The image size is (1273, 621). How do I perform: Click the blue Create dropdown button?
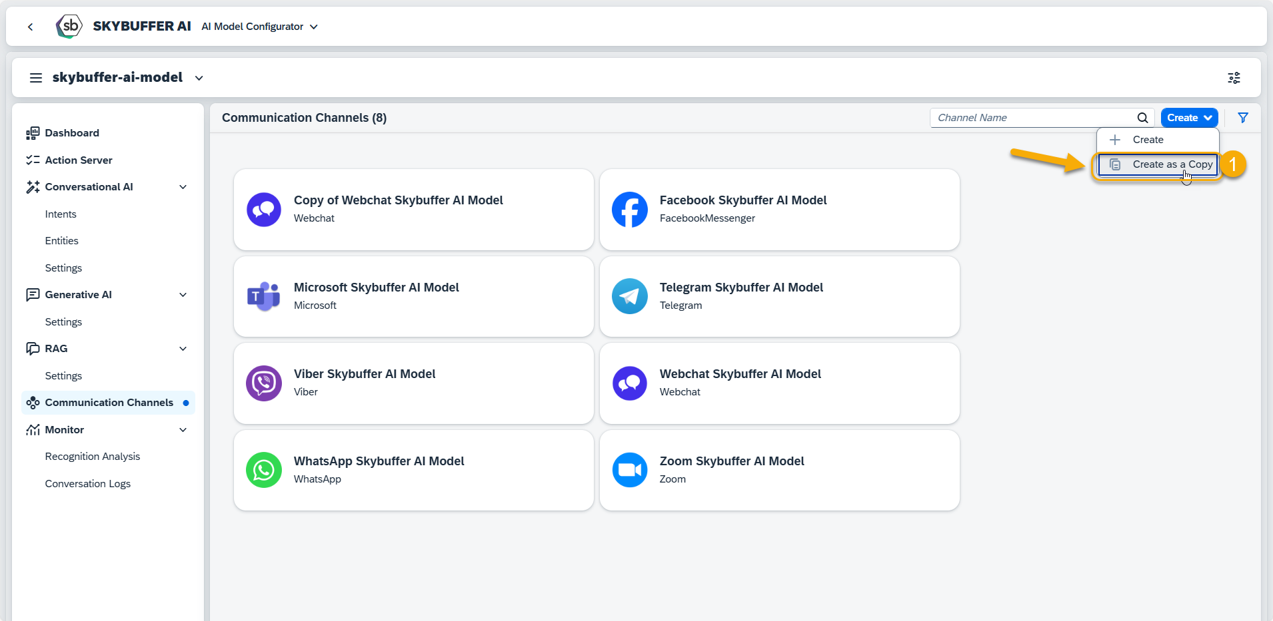[x=1190, y=118]
